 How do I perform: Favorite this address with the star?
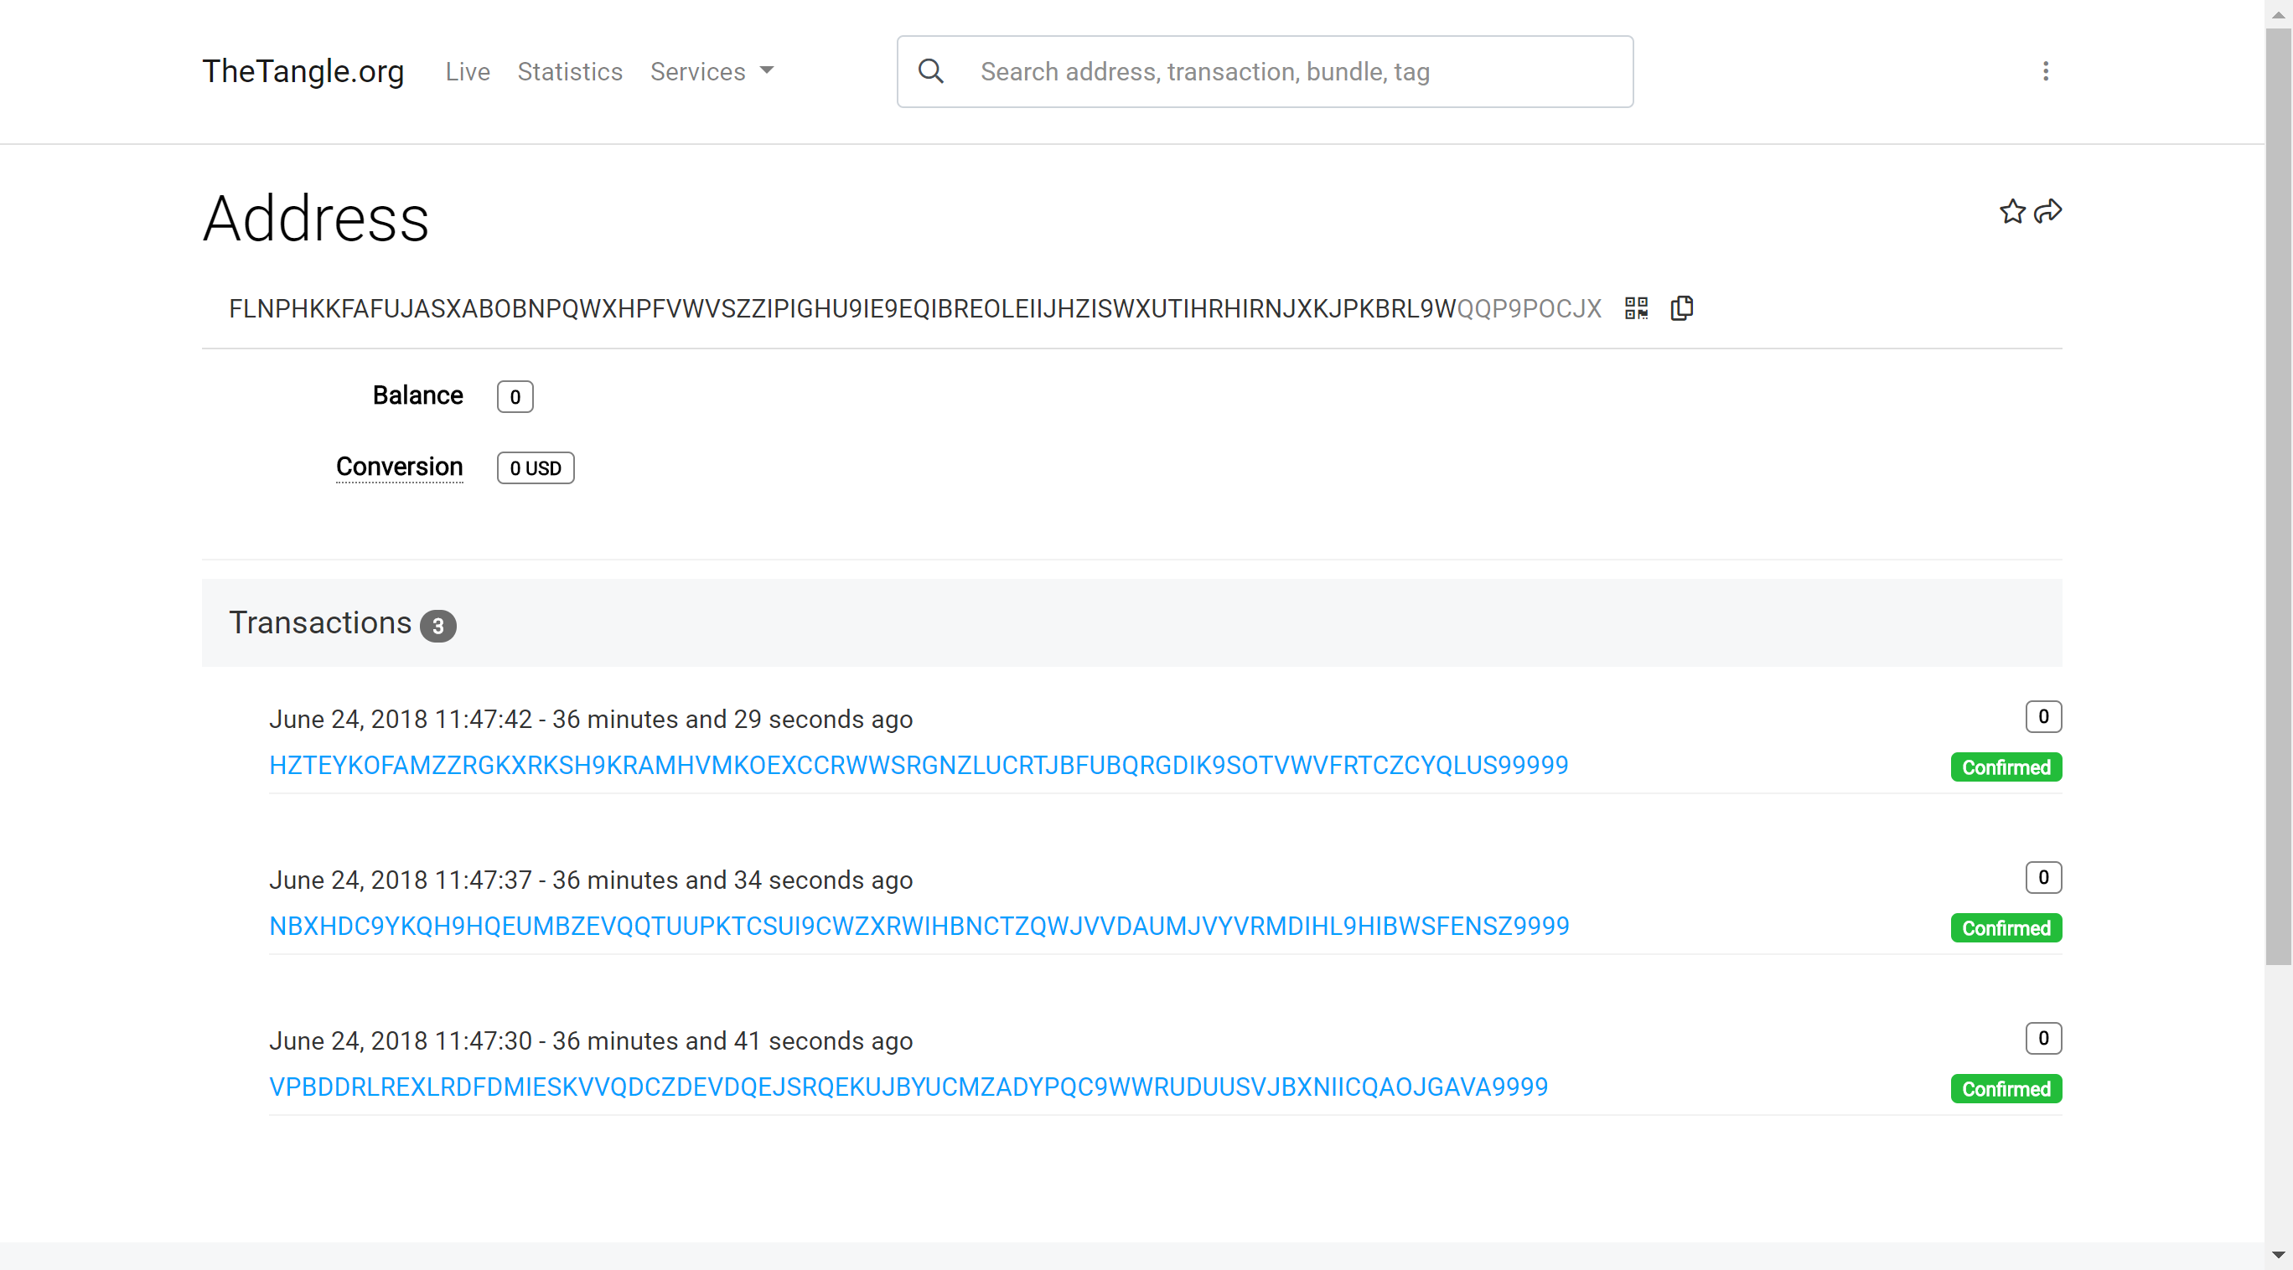pos(2011,212)
